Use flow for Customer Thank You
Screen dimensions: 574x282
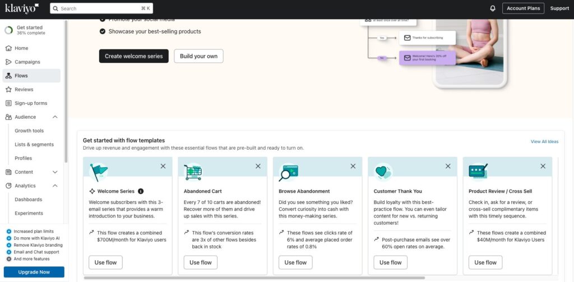(391, 262)
